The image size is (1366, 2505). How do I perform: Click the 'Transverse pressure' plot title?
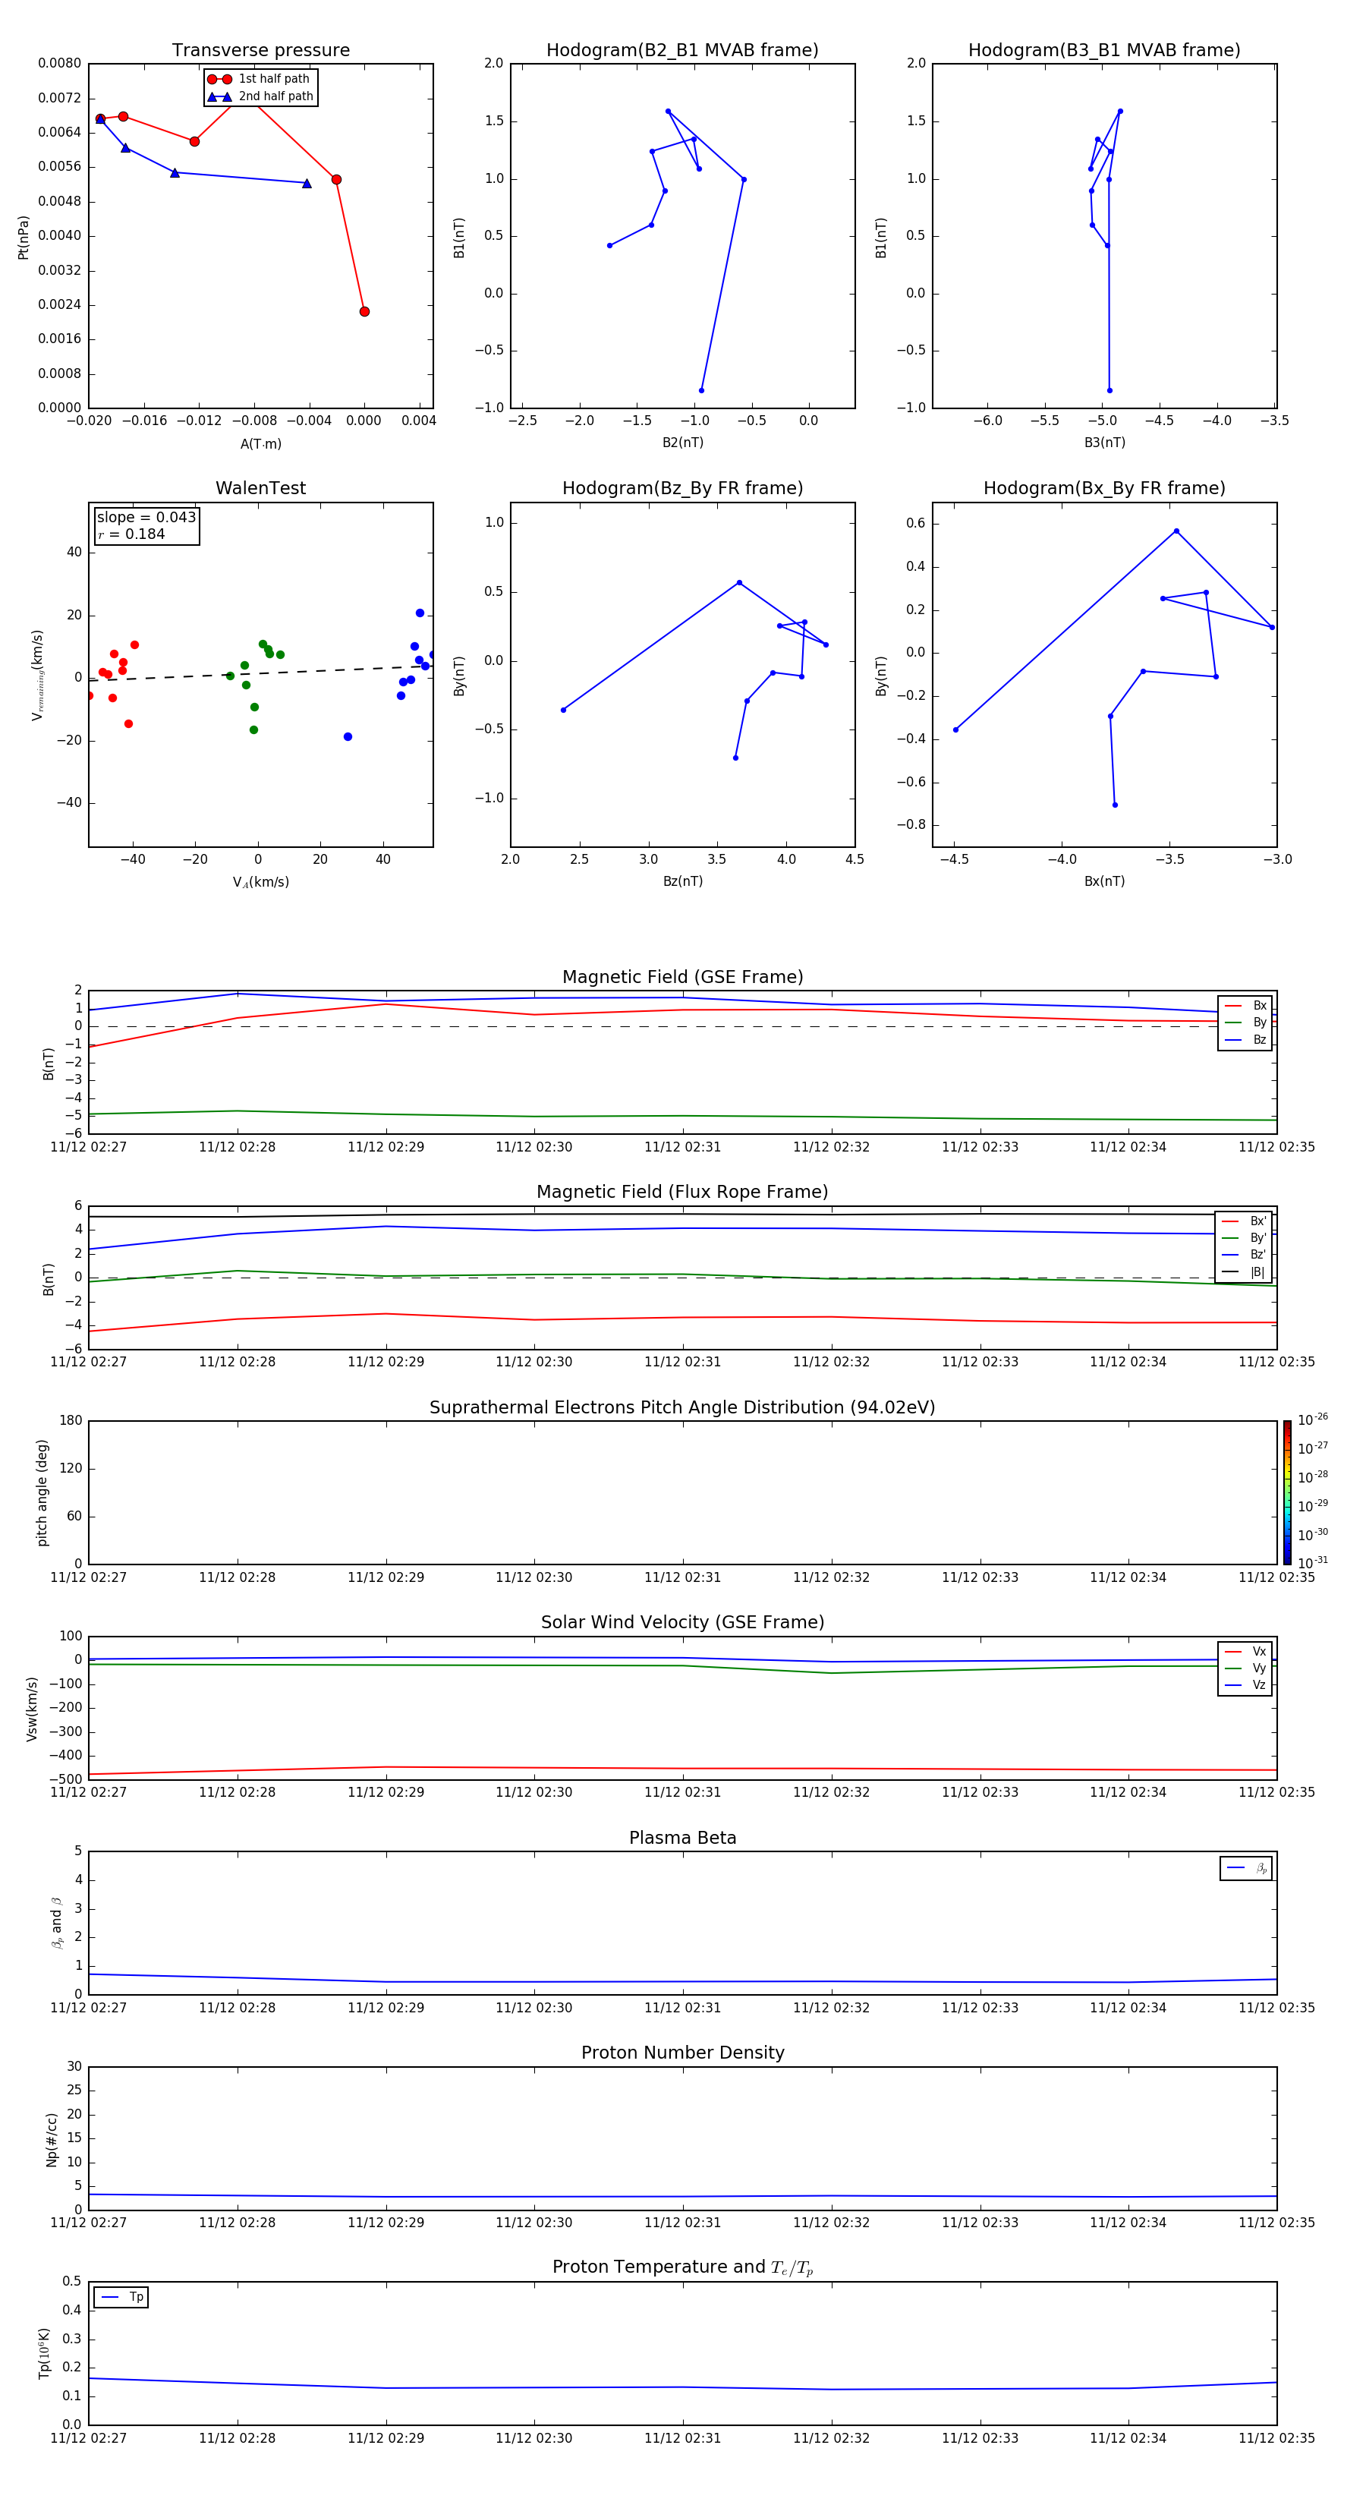pos(260,51)
